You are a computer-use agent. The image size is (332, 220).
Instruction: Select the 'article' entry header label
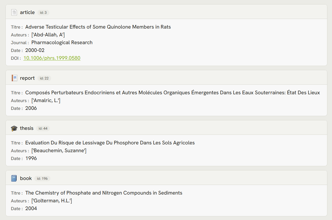click(27, 12)
